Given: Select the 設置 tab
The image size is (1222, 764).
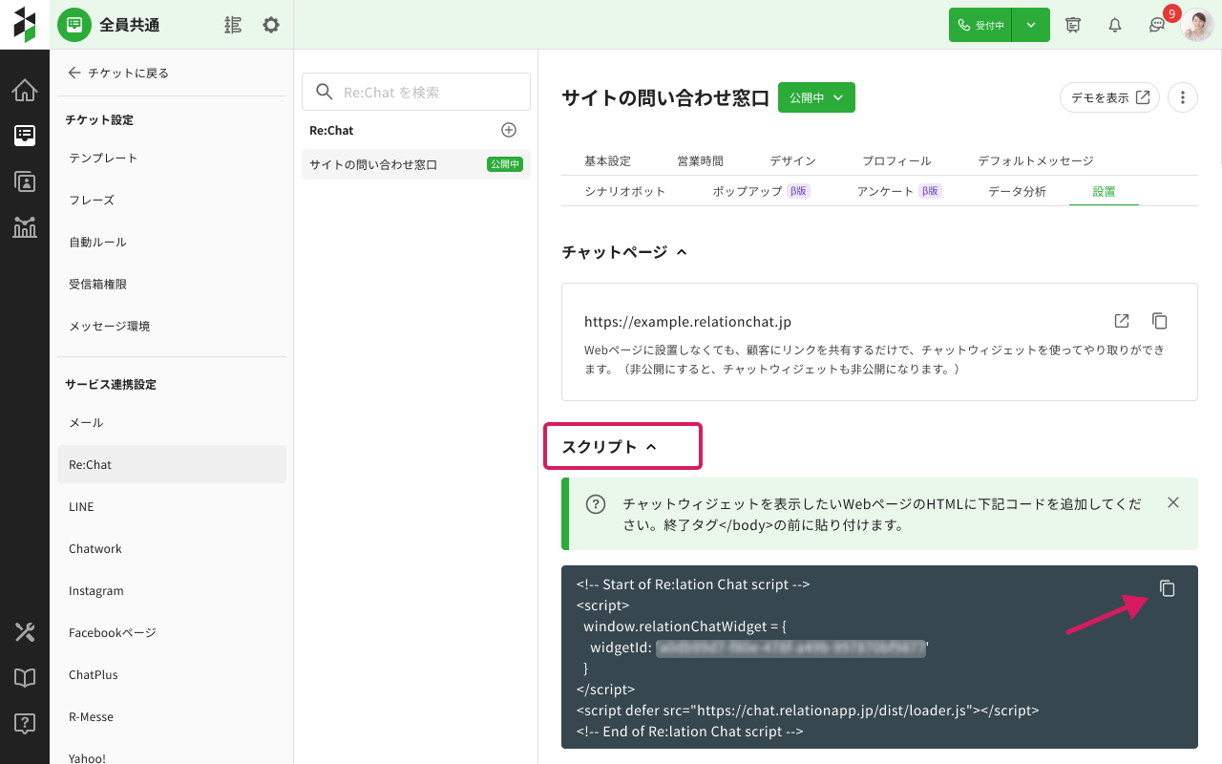Looking at the screenshot, I should pyautogui.click(x=1104, y=191).
